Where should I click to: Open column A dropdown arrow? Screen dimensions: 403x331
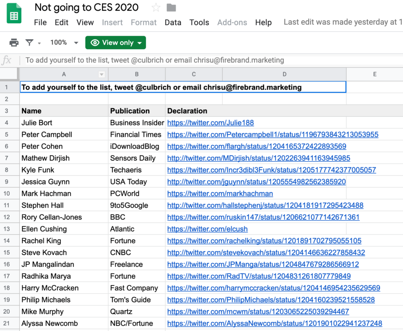coord(102,74)
